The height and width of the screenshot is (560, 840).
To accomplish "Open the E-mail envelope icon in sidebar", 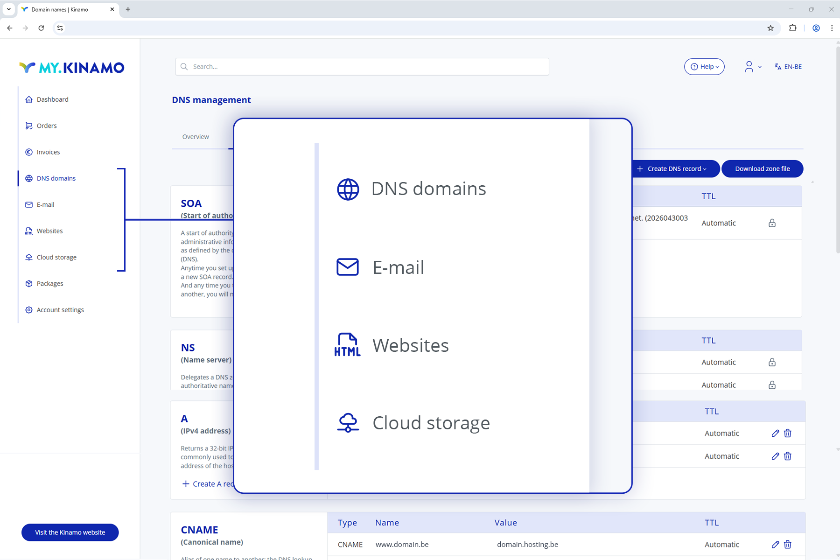I will (29, 205).
